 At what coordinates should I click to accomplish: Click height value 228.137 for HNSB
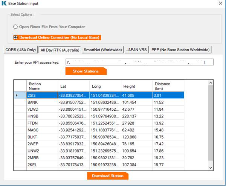pos(137,116)
